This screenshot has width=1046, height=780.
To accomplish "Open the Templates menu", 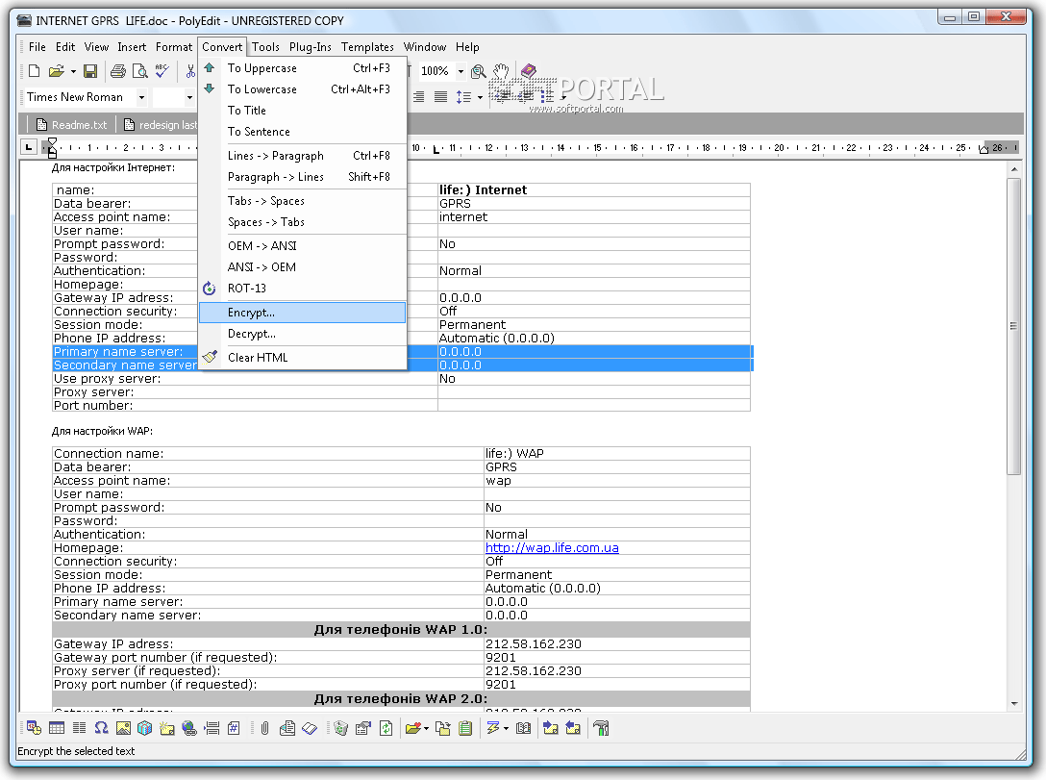I will tap(367, 47).
